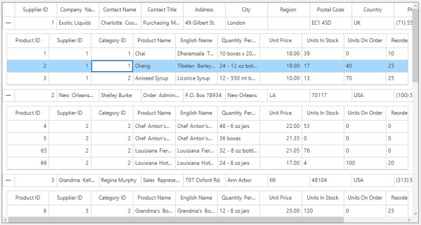Select the EC1 4SD postal code cell
The image size is (421, 225).
click(x=331, y=23)
